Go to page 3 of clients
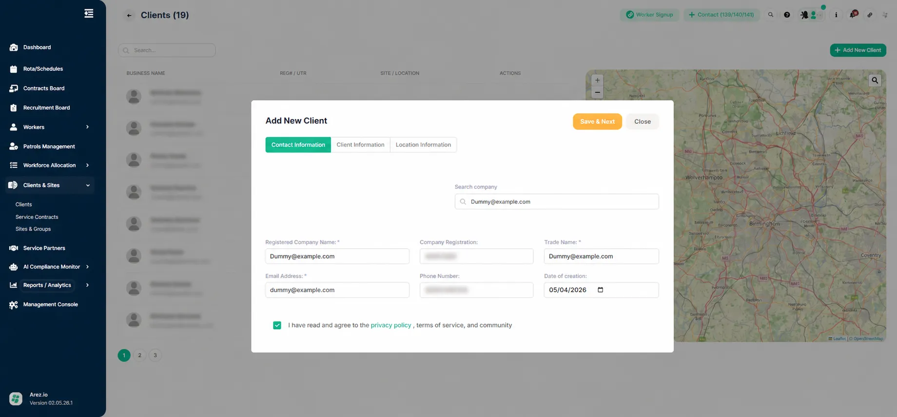Image resolution: width=897 pixels, height=417 pixels. 155,355
